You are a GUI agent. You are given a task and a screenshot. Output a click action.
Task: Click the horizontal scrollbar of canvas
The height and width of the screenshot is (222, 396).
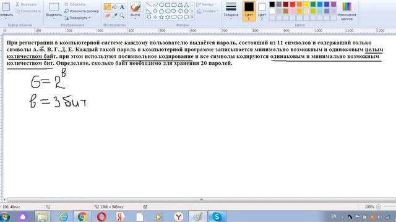[201, 200]
